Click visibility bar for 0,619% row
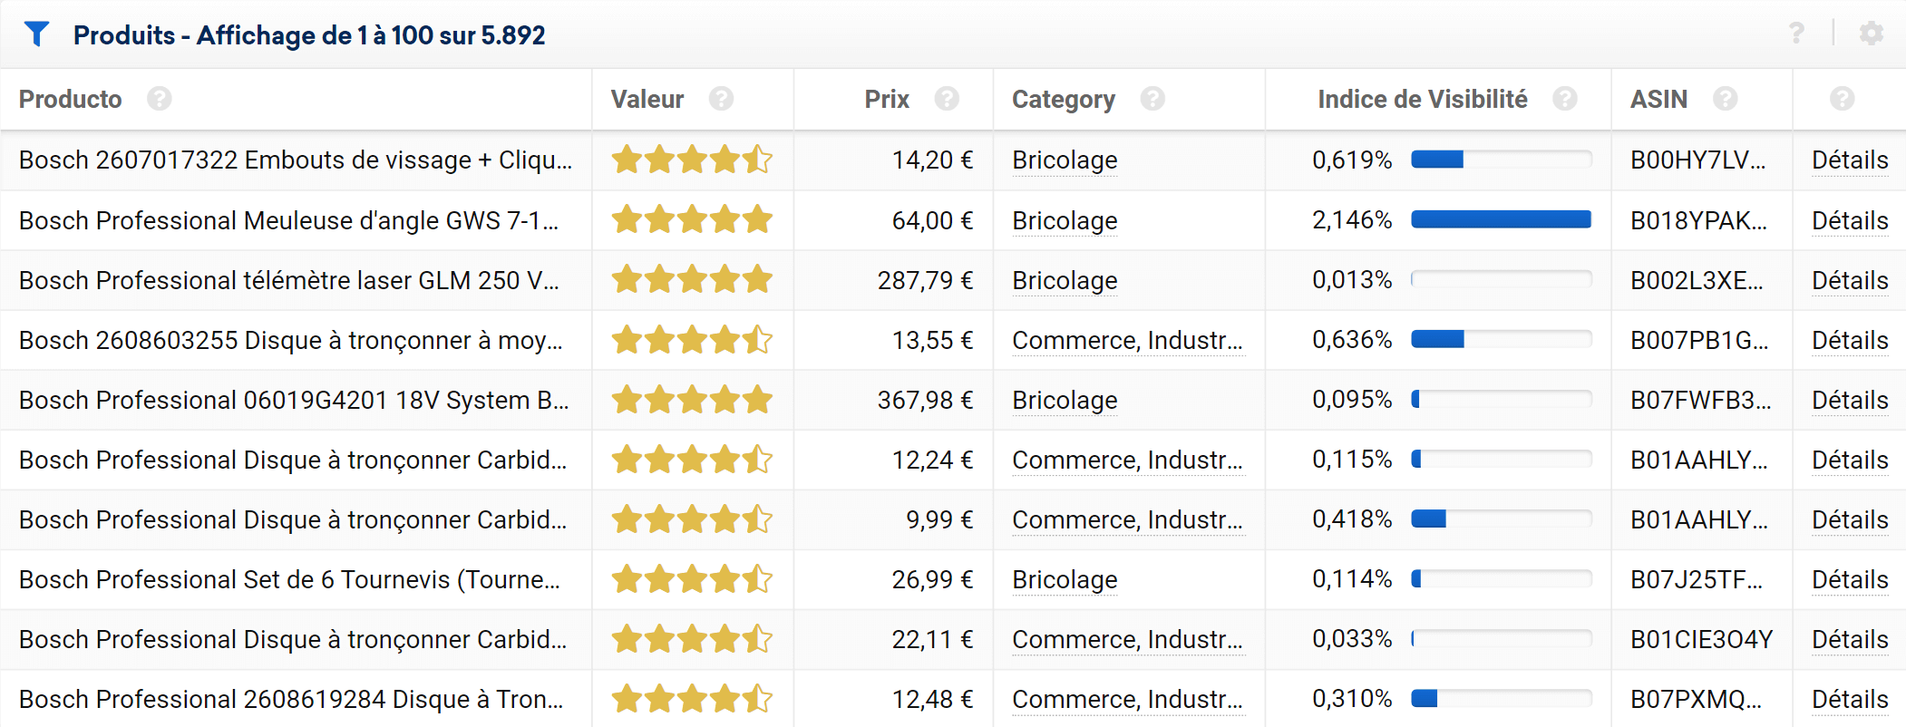The height and width of the screenshot is (727, 1906). click(1502, 160)
